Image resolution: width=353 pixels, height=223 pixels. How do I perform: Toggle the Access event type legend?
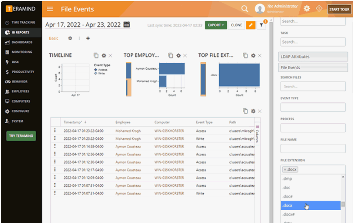click(x=101, y=70)
